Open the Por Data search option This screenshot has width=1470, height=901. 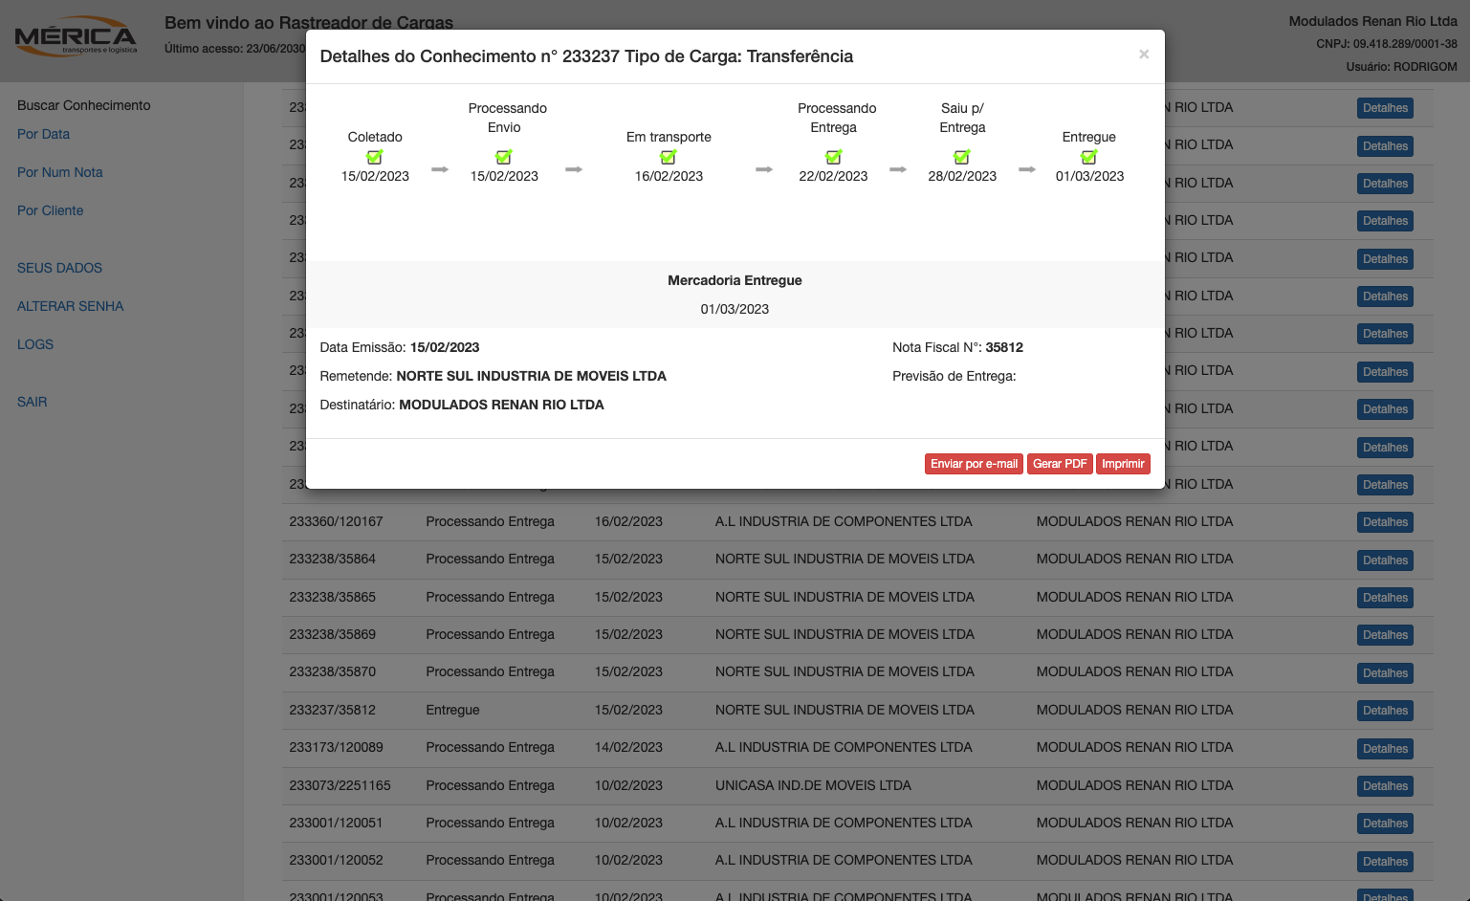[43, 134]
